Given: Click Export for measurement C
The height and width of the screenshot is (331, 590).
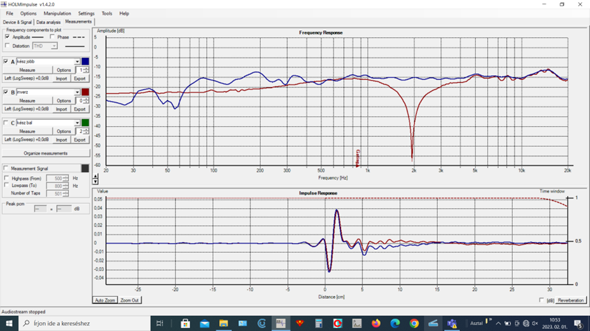Looking at the screenshot, I should [80, 140].
